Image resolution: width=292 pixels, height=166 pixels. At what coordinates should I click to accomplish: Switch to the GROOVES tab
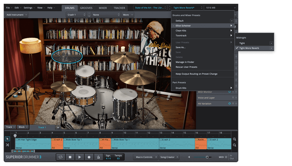86,8
